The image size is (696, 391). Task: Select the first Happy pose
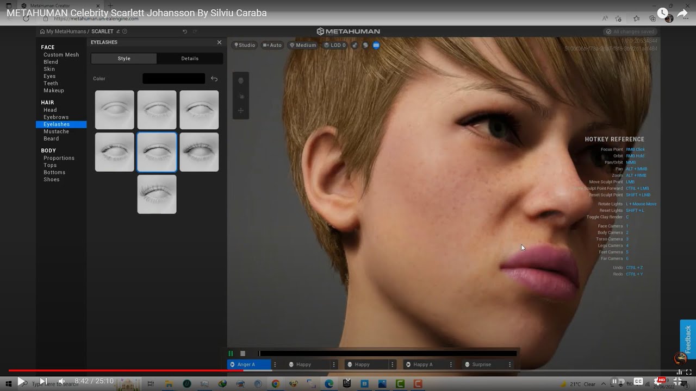(308, 364)
